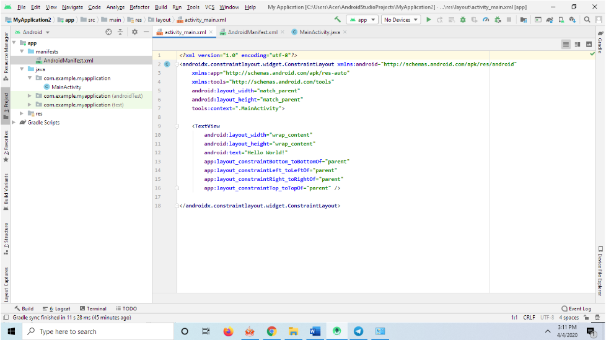Start debugging with the Debug bug icon
Screen dimensions: 606x340
click(463, 20)
